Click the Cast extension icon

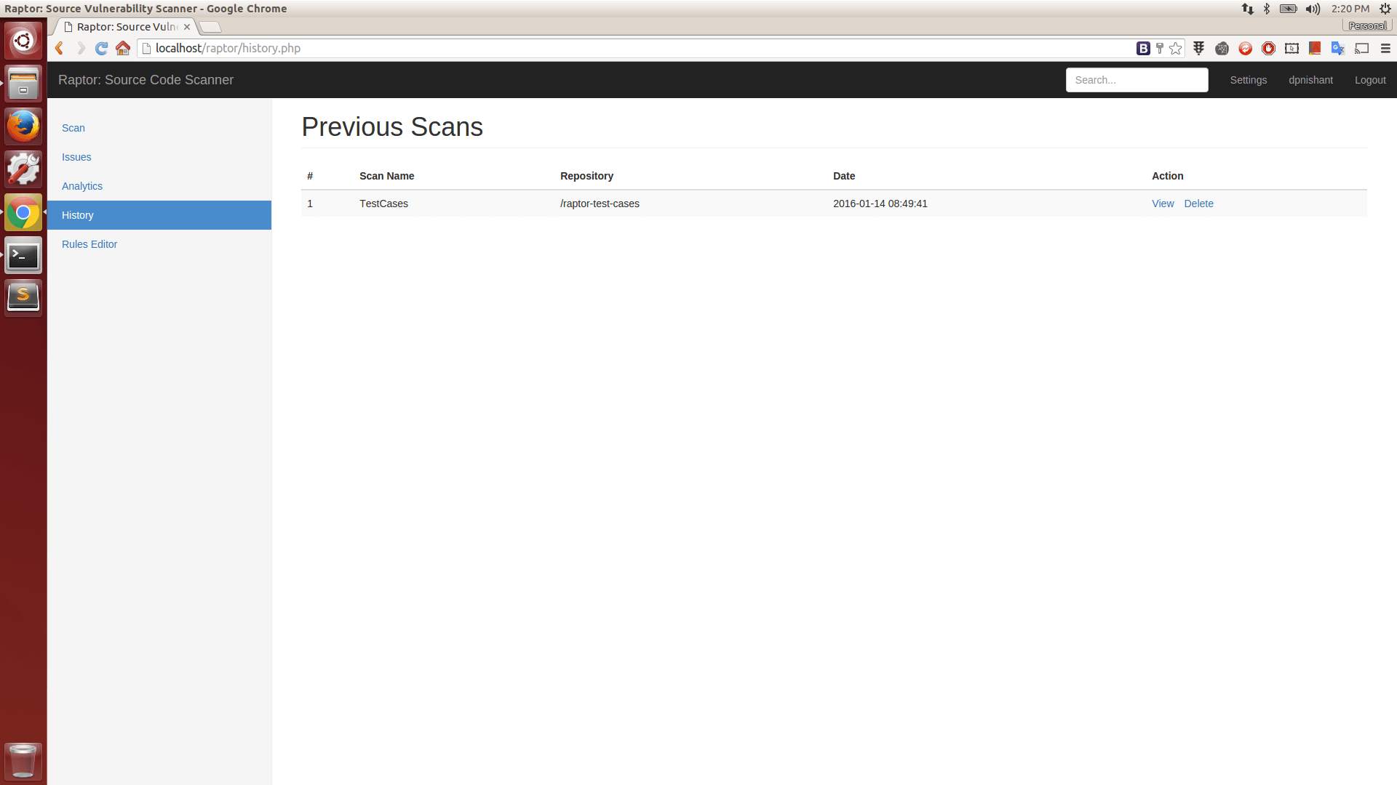1362,49
